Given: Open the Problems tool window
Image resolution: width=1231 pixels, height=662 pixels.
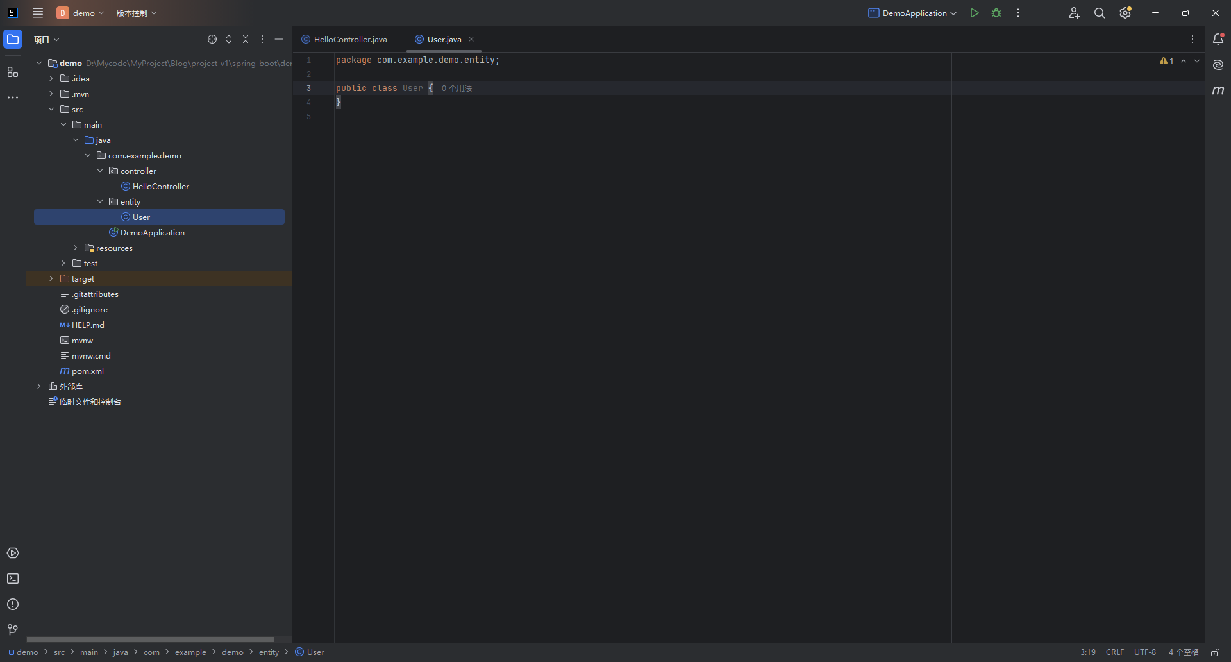Looking at the screenshot, I should [13, 604].
